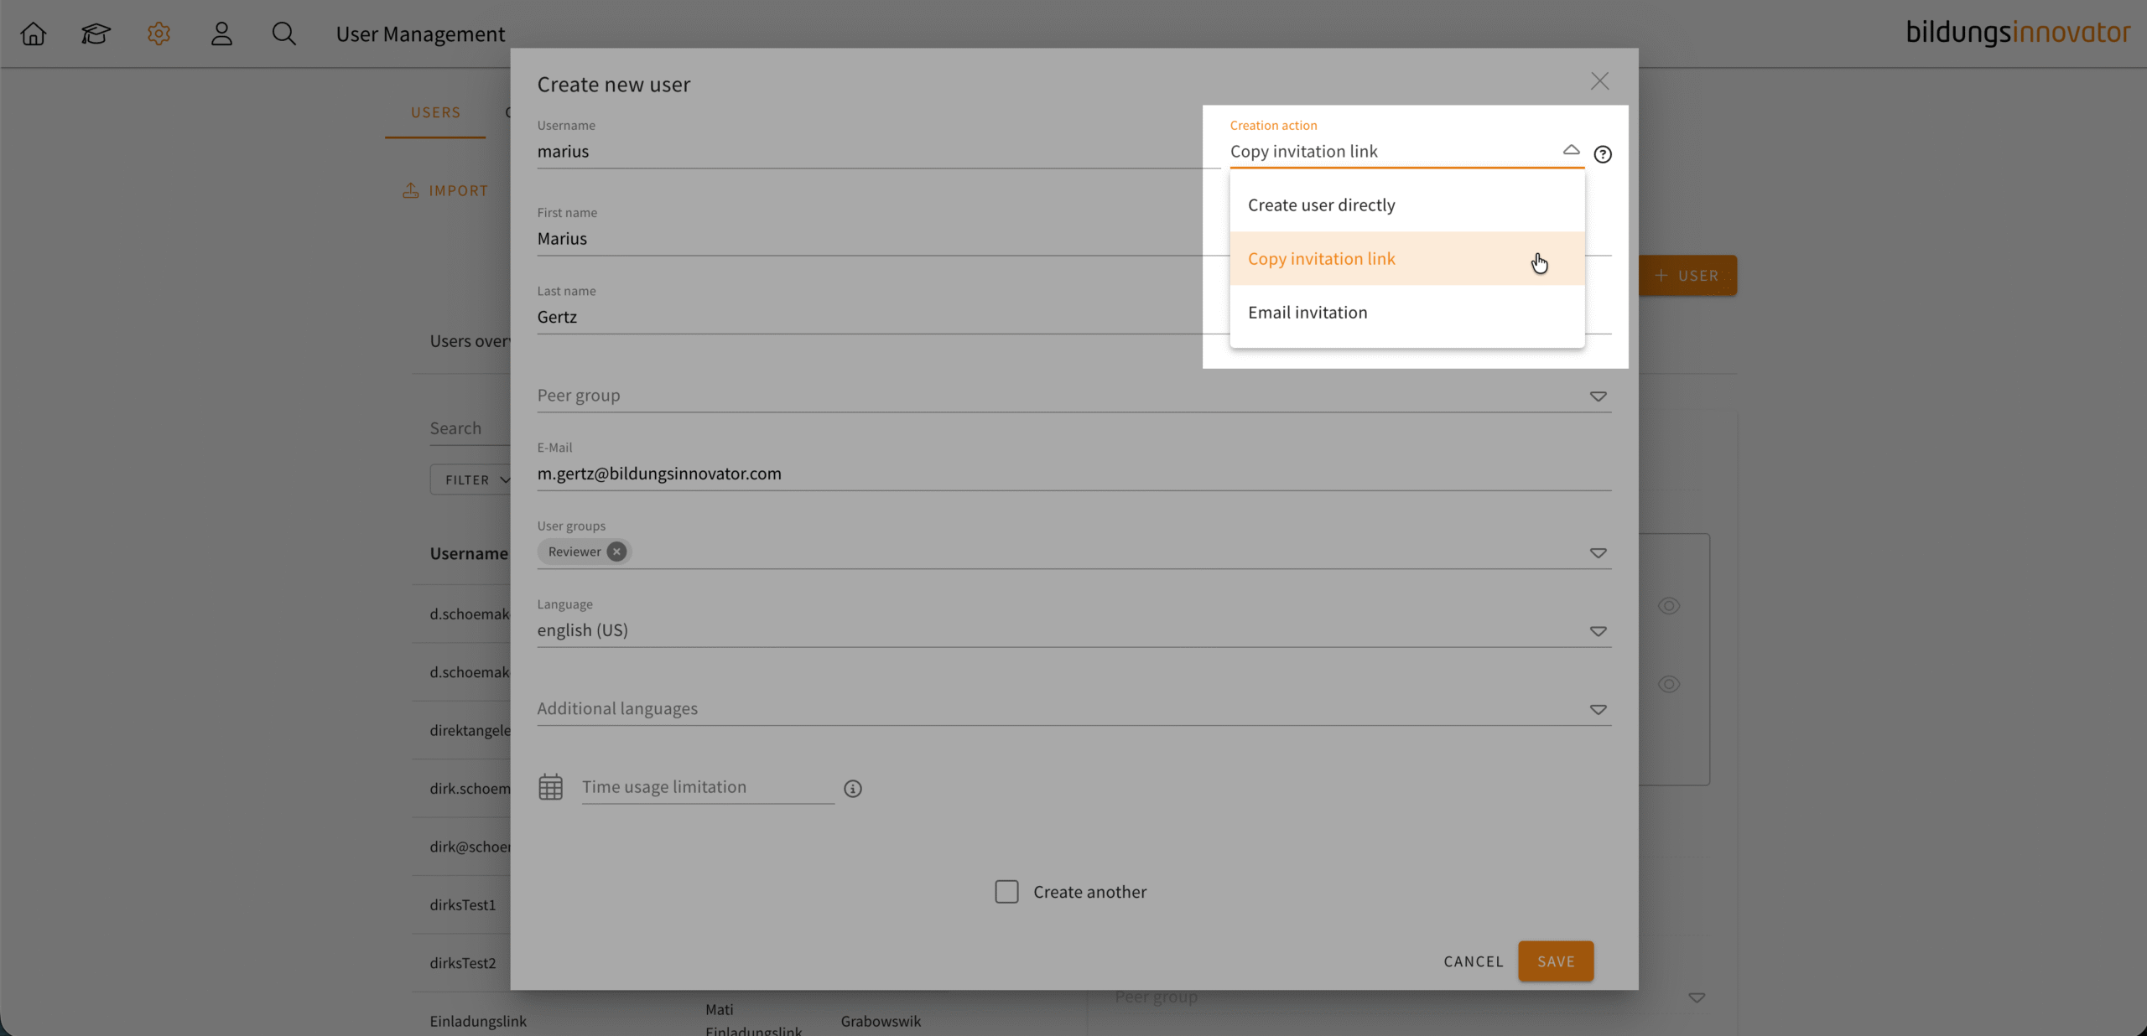Expand the Additional languages dropdown
Image resolution: width=2147 pixels, height=1036 pixels.
[1598, 710]
